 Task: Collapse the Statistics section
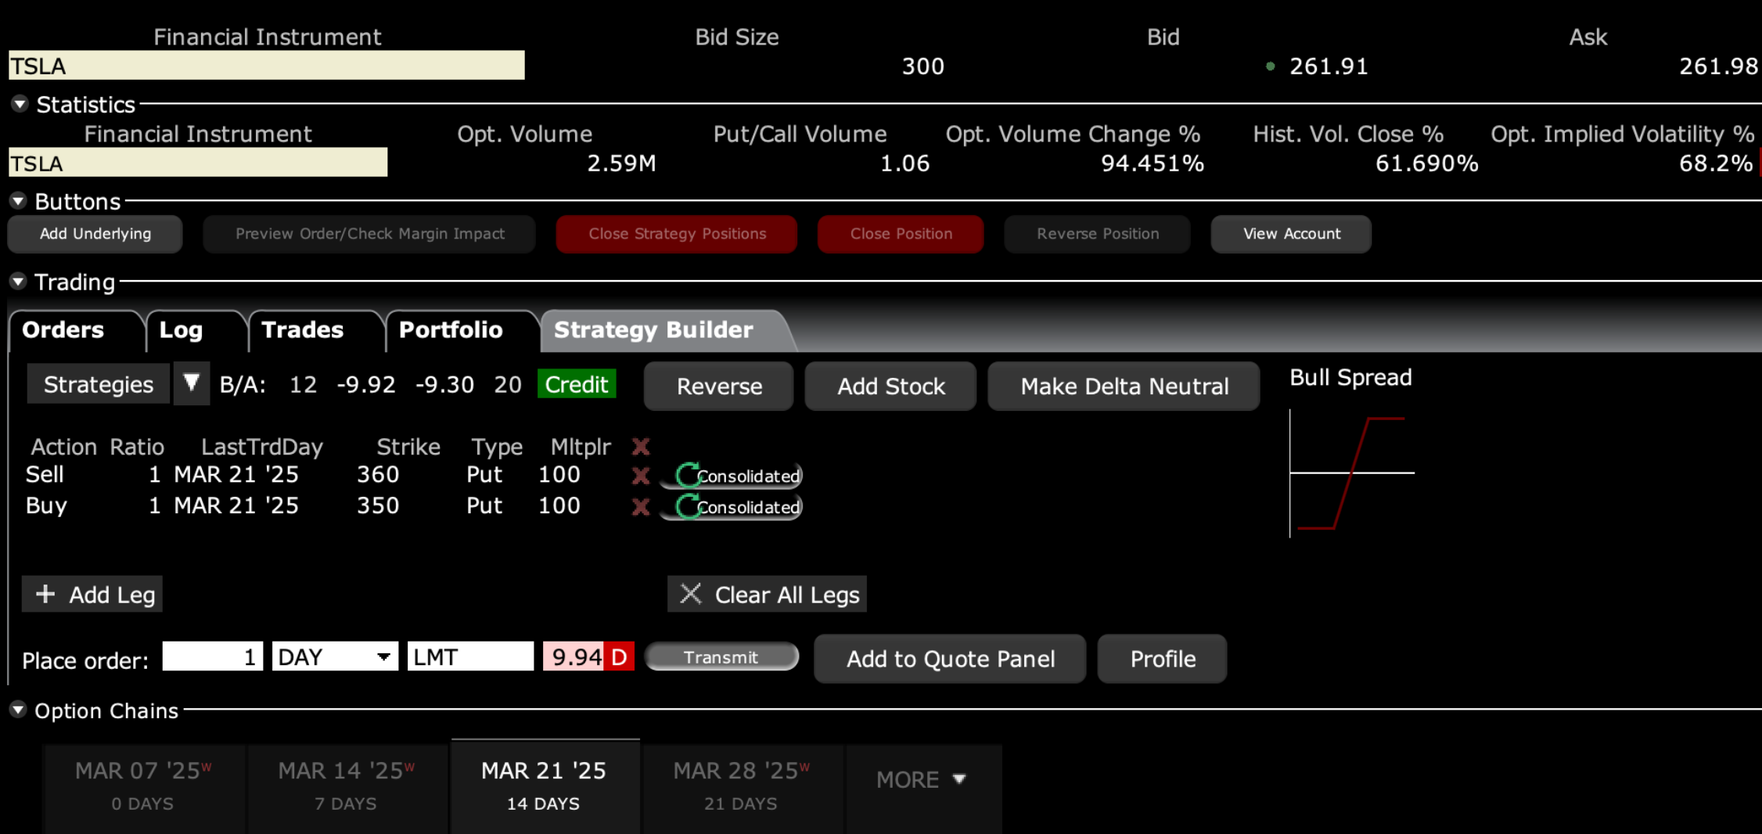click(20, 104)
